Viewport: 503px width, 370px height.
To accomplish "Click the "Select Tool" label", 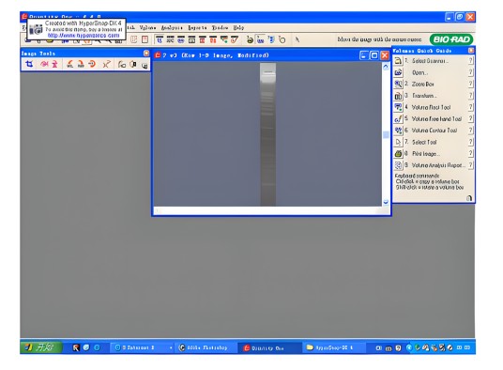I will (424, 142).
